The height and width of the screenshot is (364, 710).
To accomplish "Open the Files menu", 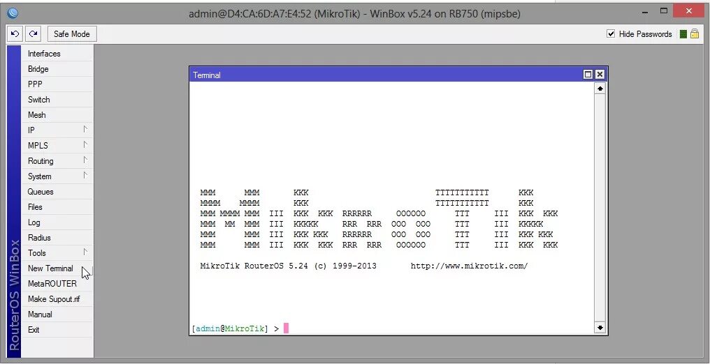I will pos(57,207).
